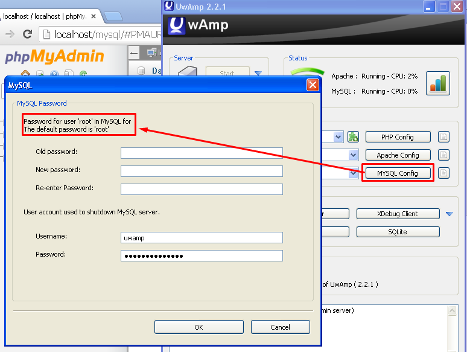Open PHP Config in UwAmp
The width and height of the screenshot is (467, 352).
398,137
